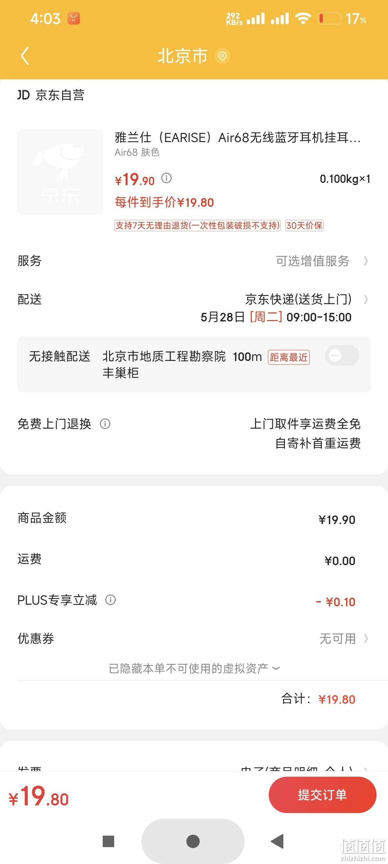
Task: Tap the 距离最近 label on 丰巢柜
Action: click(288, 357)
